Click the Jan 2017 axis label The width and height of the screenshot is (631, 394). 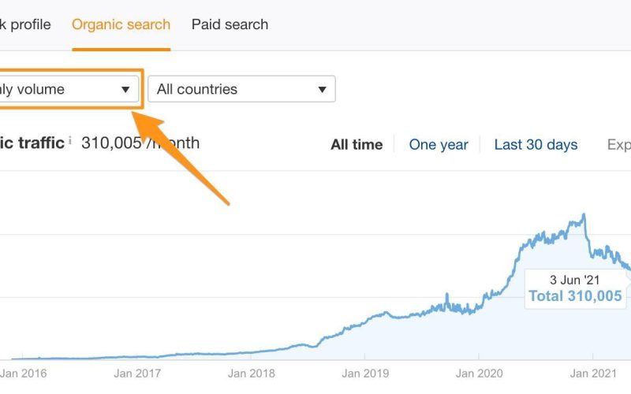coord(137,374)
